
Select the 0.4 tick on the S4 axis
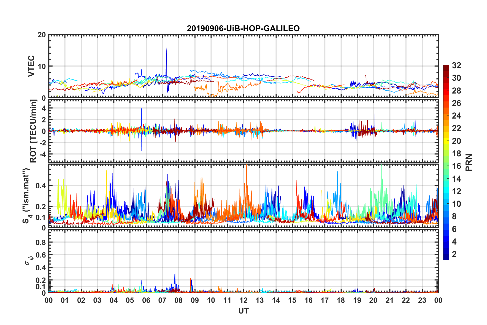click(x=41, y=186)
